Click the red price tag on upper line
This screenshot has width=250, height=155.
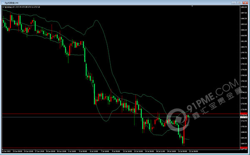point(244,114)
